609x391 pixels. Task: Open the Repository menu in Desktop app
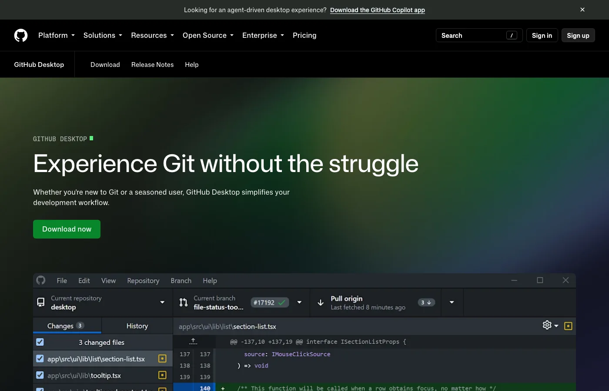click(143, 281)
